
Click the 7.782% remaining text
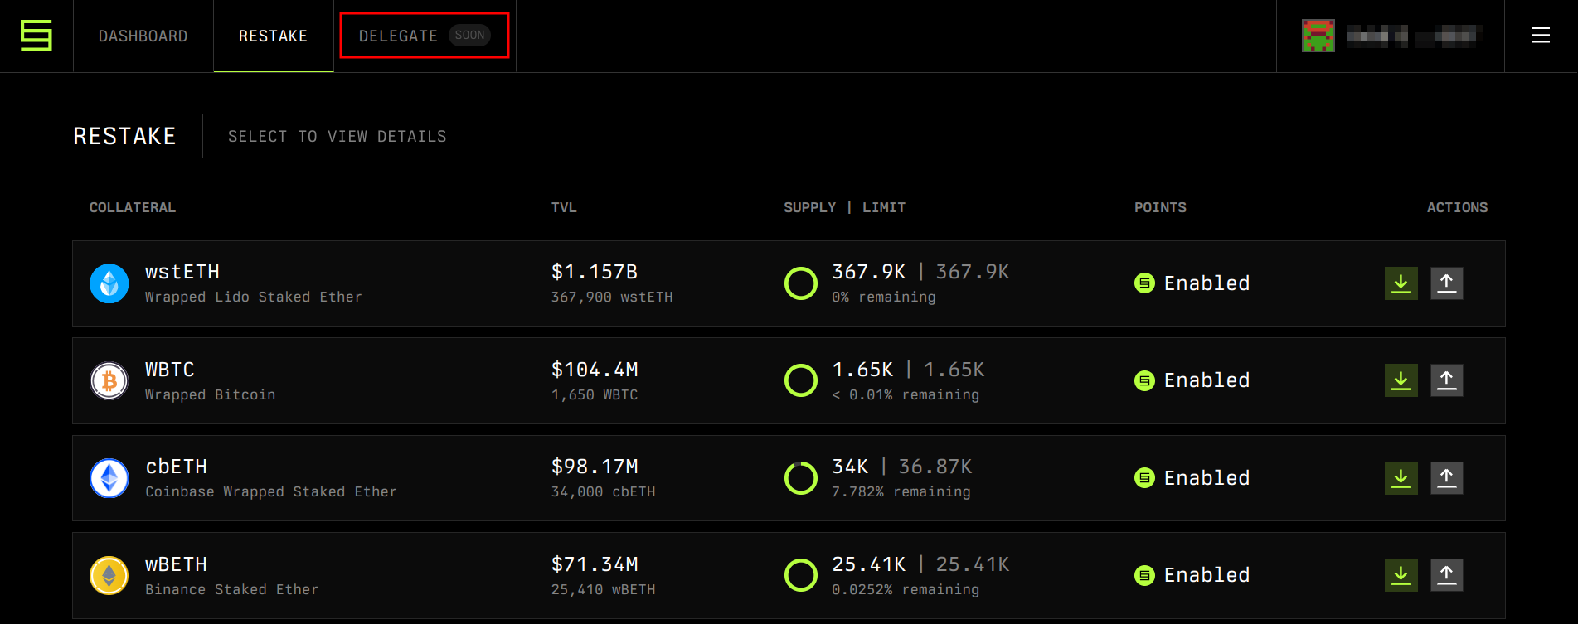click(901, 491)
